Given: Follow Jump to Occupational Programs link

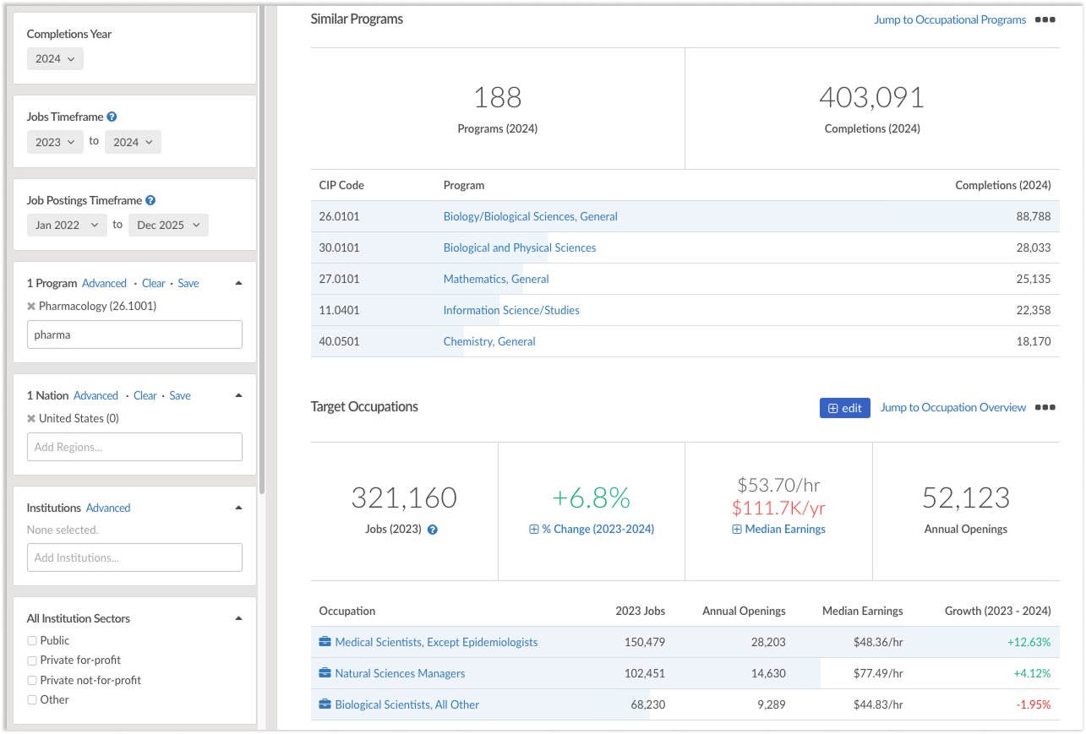Looking at the screenshot, I should point(949,19).
